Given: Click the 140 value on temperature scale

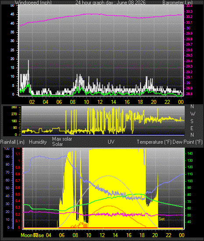Looking at the screenshot, I should [190, 153].
